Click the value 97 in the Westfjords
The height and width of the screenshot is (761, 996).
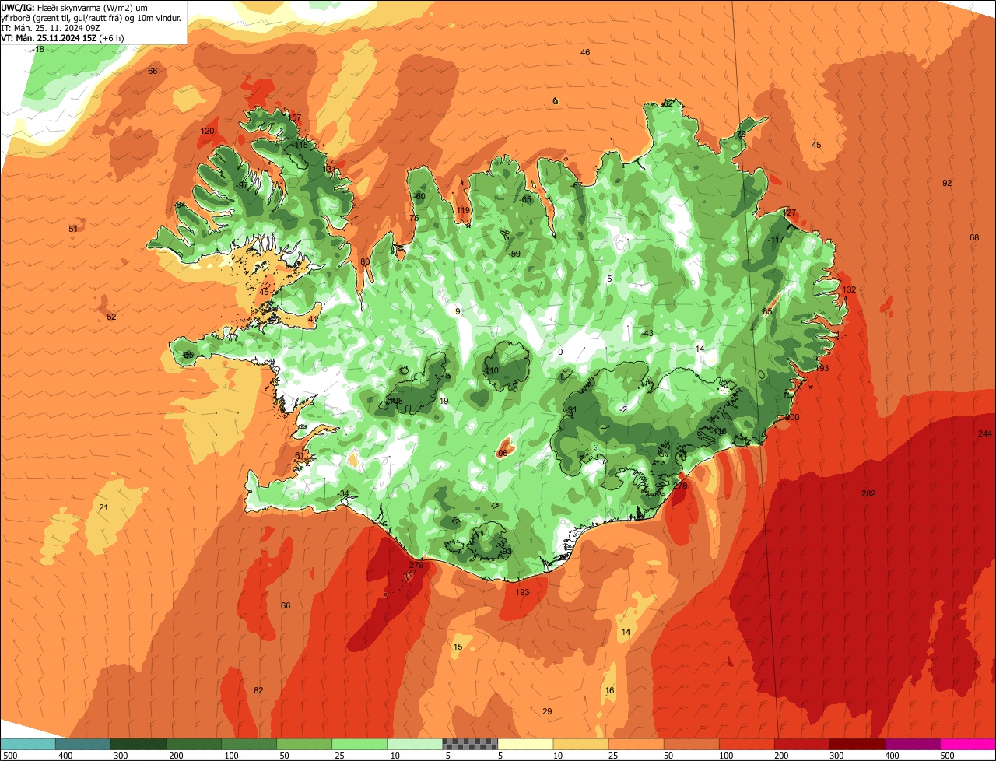(x=243, y=186)
